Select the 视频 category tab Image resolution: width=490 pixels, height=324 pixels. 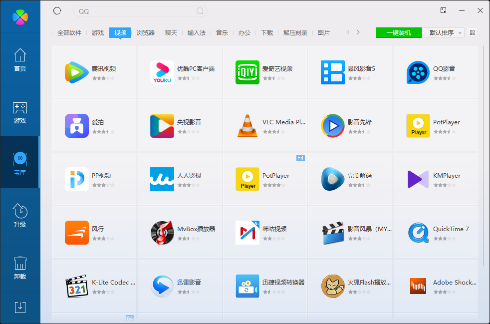120,32
